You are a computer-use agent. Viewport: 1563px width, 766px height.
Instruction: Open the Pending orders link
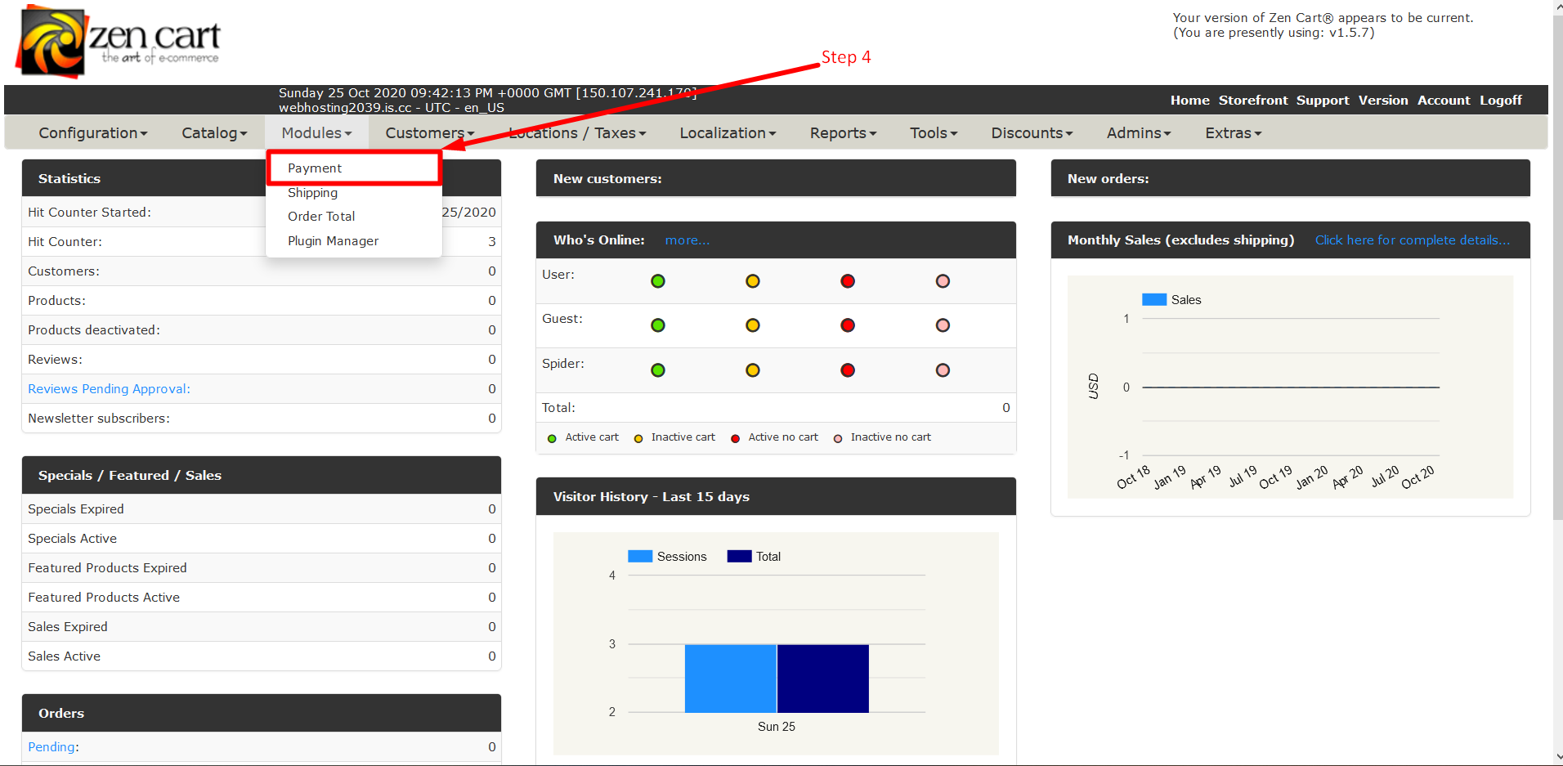(52, 747)
